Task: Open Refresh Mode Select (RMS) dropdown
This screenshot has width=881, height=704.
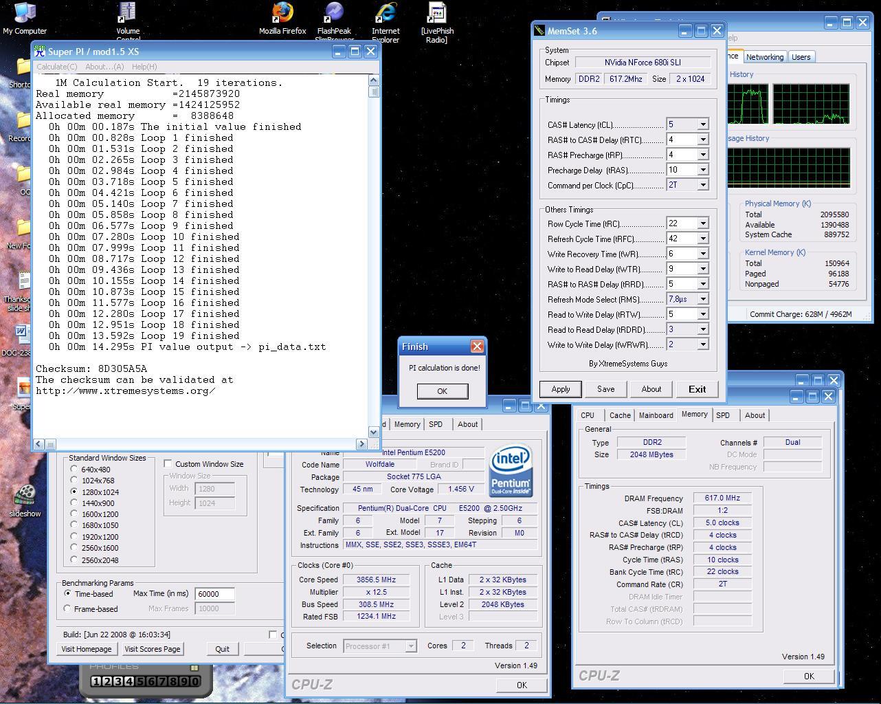Action: pyautogui.click(x=702, y=299)
